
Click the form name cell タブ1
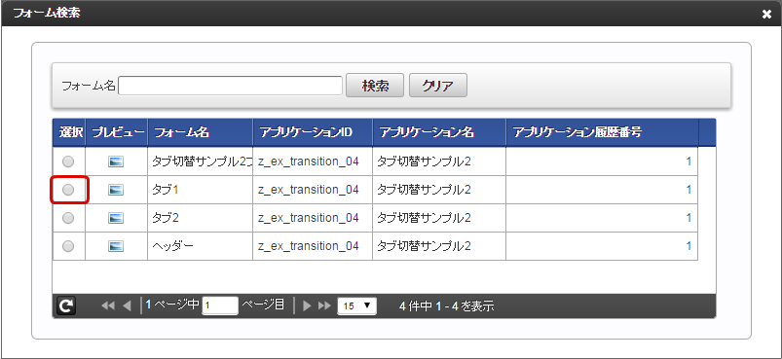click(200, 190)
